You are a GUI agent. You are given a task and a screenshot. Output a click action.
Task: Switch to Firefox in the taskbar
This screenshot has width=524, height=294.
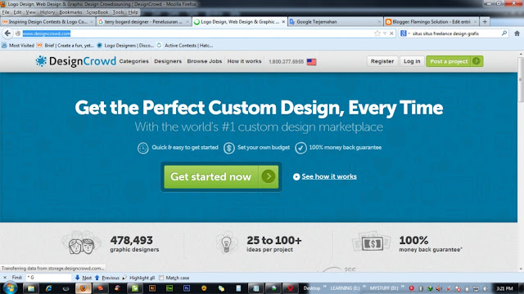tap(84, 288)
